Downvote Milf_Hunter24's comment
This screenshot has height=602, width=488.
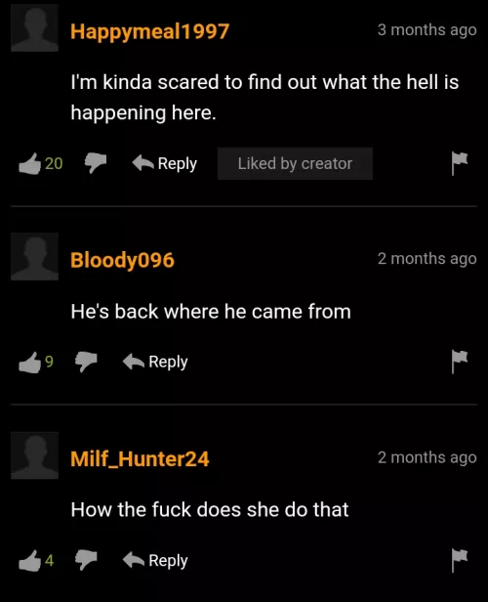[86, 560]
